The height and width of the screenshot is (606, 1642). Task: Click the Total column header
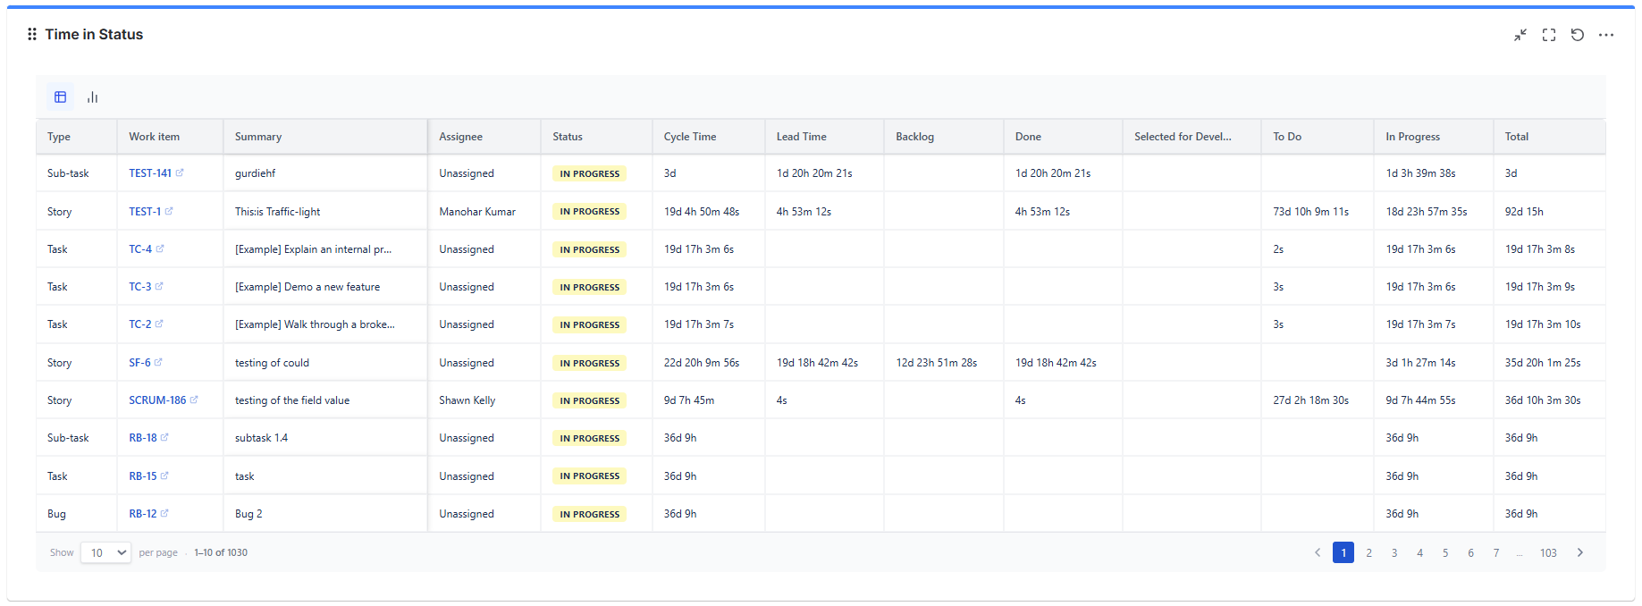point(1549,137)
